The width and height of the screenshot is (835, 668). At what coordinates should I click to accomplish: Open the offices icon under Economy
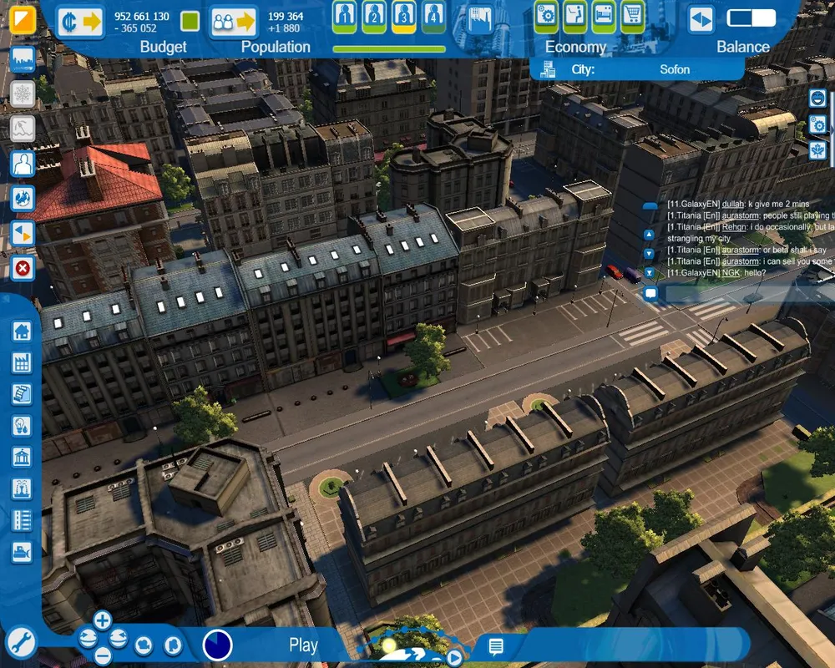pyautogui.click(x=574, y=16)
